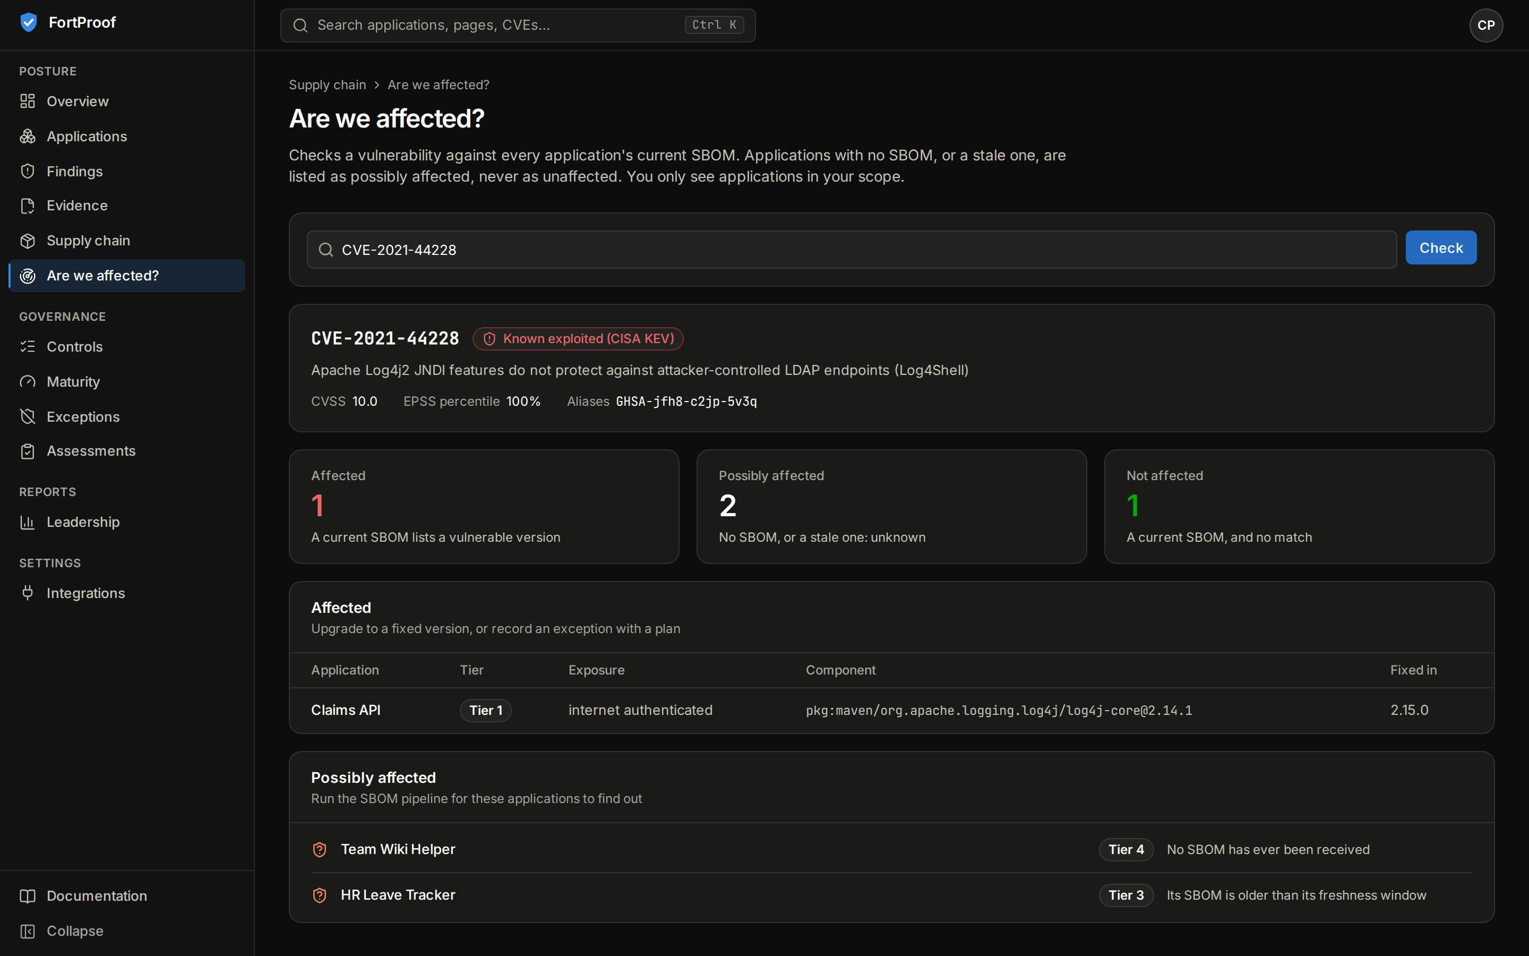Click the Integrations plug icon
The image size is (1529, 956).
27,593
